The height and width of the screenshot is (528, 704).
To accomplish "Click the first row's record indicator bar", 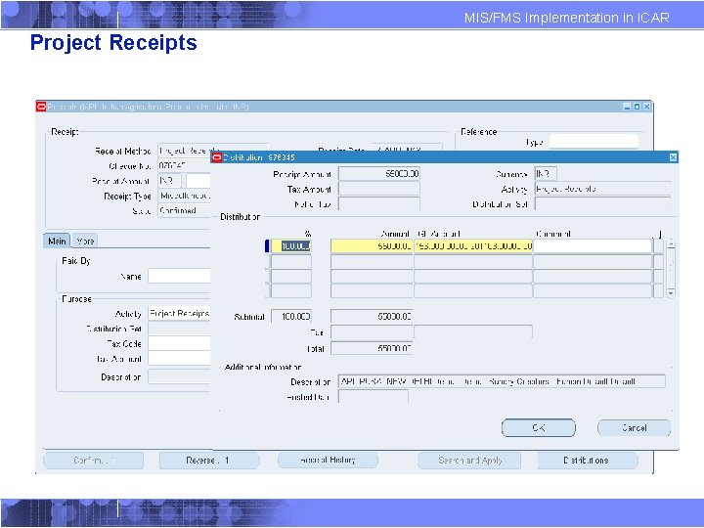I will pos(267,246).
